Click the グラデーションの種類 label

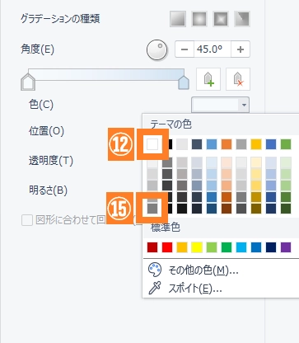(60, 19)
